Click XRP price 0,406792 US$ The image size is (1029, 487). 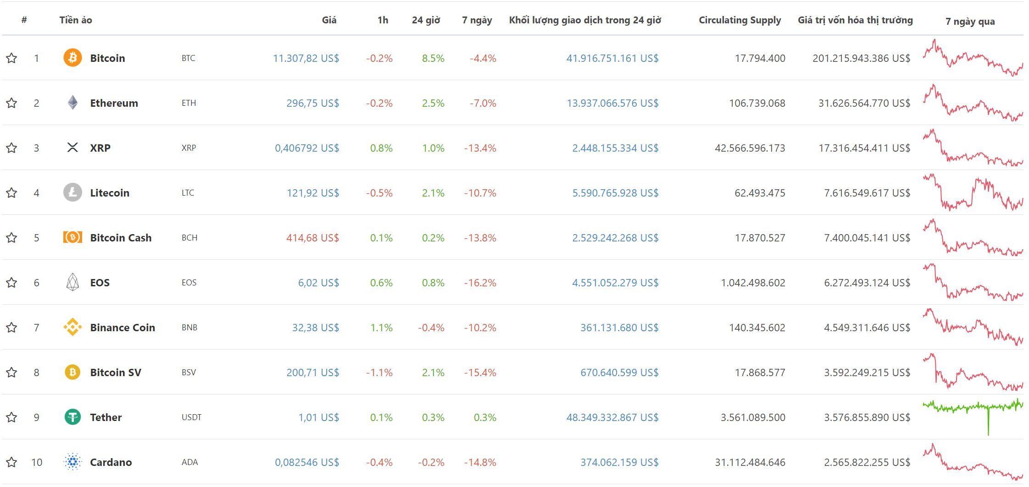coord(307,148)
